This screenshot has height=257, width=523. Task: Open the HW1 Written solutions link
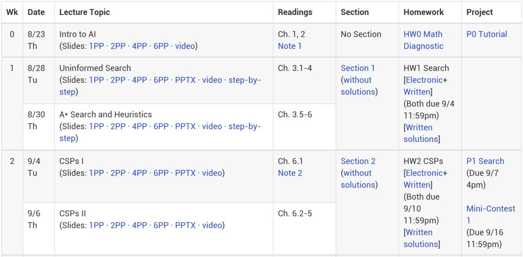click(x=421, y=133)
